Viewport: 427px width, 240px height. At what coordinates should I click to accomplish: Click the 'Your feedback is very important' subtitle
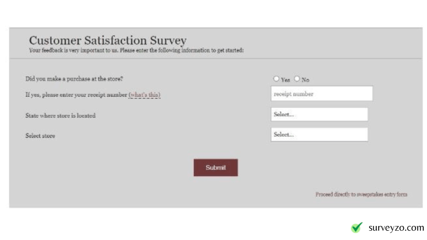[136, 51]
